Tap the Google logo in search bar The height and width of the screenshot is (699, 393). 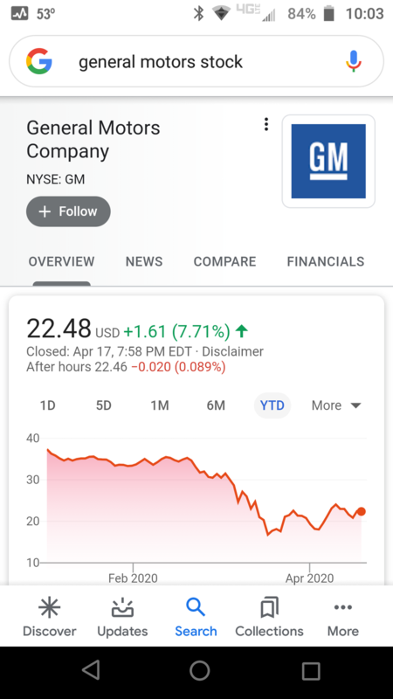coord(39,61)
